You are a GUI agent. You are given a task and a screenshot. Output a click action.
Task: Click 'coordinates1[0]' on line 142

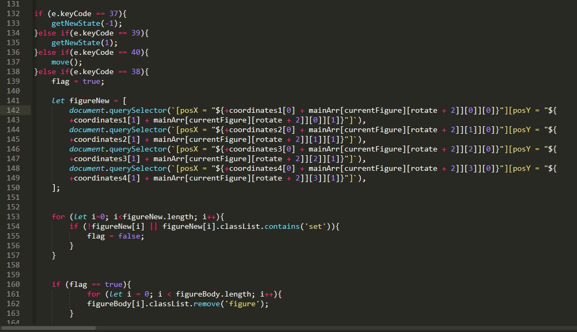point(262,110)
